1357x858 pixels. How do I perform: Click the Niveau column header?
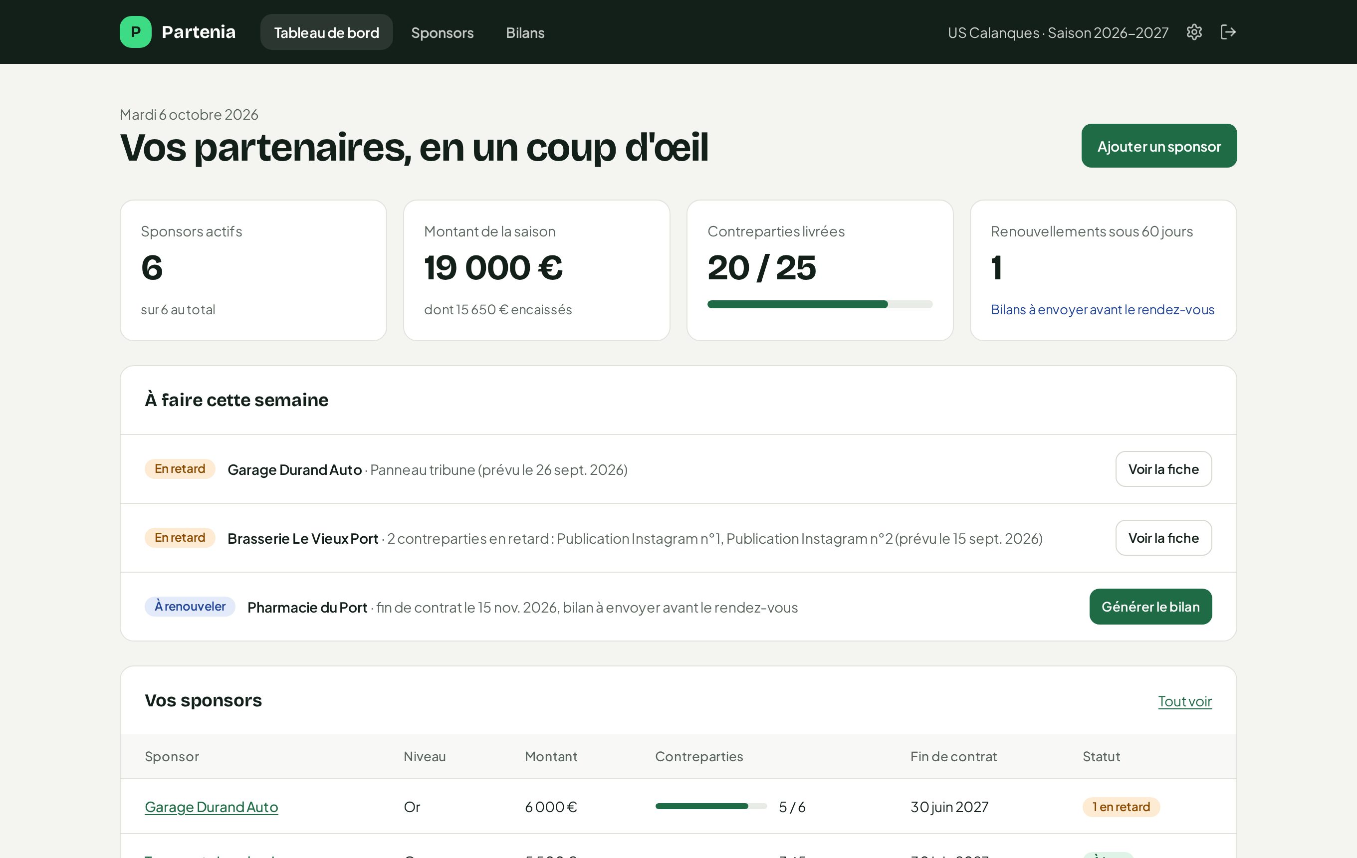(425, 757)
